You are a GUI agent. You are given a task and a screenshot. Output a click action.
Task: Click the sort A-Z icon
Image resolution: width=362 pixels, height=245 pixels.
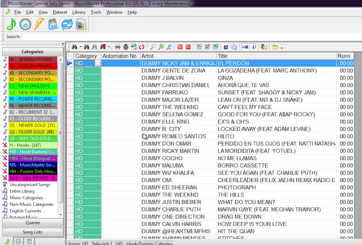(133, 47)
